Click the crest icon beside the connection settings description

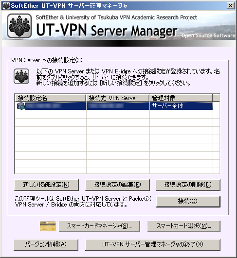point(21,76)
